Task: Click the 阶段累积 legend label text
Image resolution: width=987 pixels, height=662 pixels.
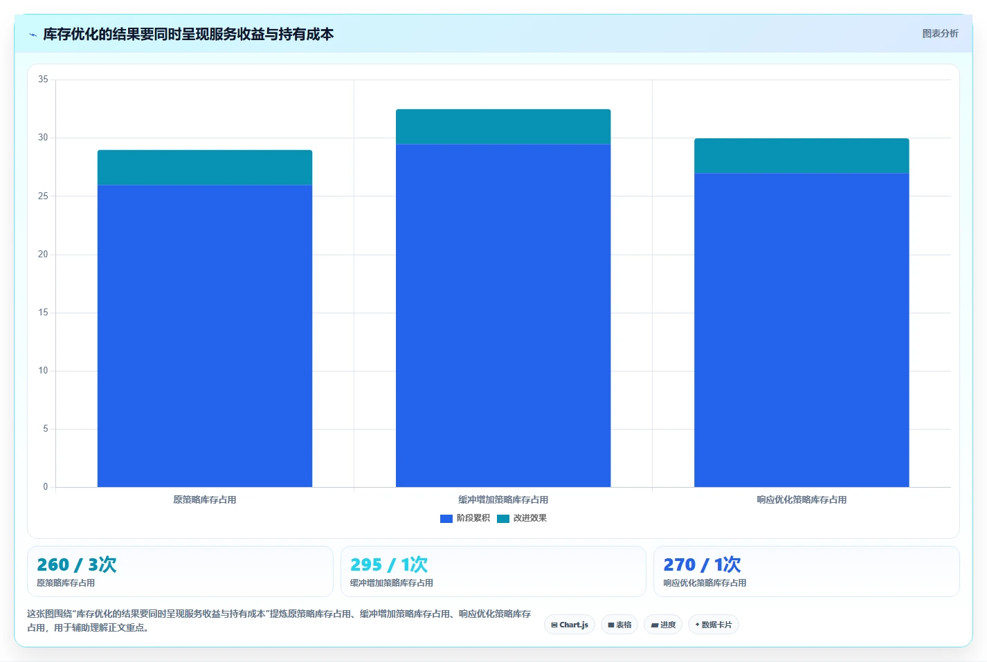Action: click(x=473, y=518)
